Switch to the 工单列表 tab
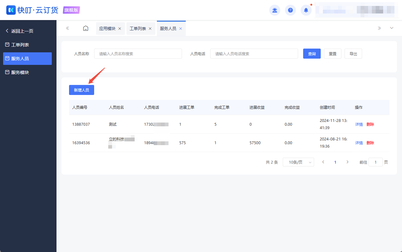The width and height of the screenshot is (402, 252). point(138,29)
